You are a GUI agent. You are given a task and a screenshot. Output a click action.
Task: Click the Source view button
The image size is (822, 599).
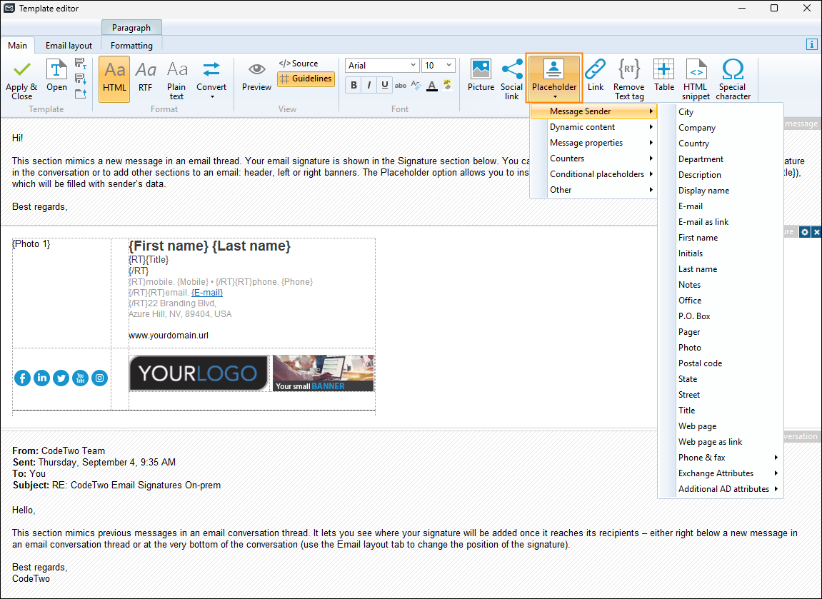click(299, 64)
